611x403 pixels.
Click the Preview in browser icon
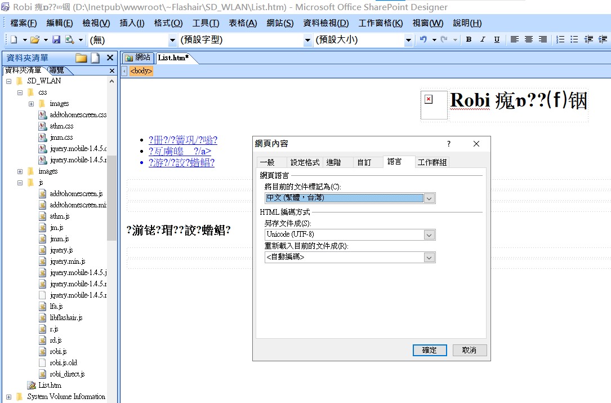pos(70,39)
